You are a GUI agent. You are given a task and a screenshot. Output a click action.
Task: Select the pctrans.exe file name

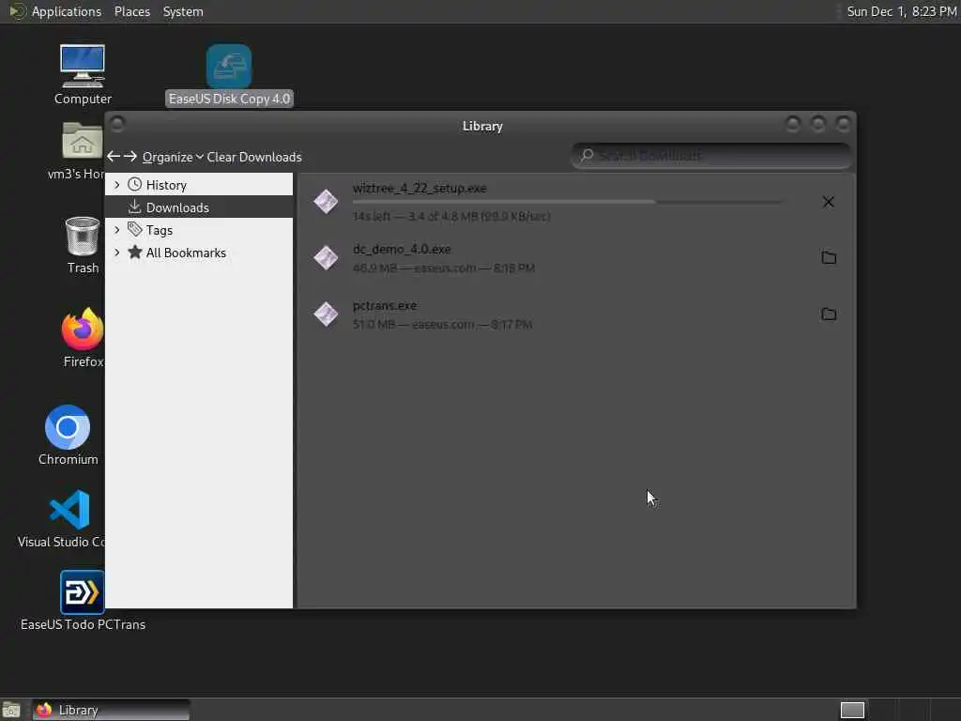click(384, 305)
